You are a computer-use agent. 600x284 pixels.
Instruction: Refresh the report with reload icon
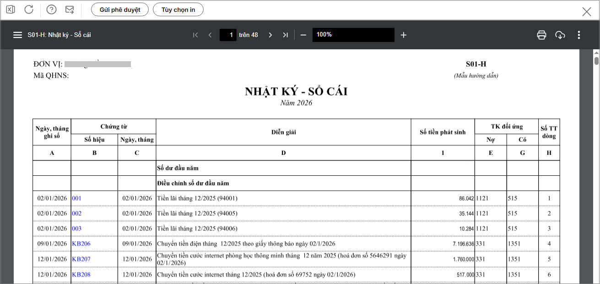[x=29, y=10]
